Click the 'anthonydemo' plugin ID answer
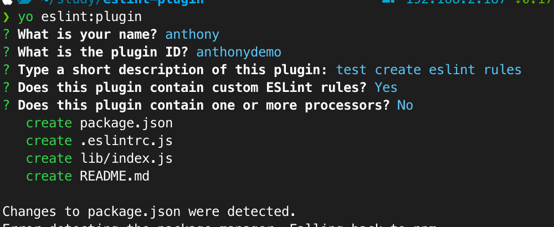Screen dimensions: 554x227 click(x=239, y=53)
